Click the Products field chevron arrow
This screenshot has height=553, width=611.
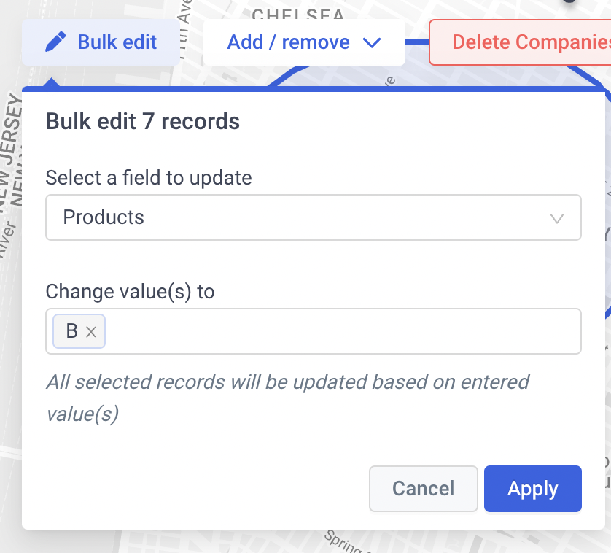click(x=557, y=218)
